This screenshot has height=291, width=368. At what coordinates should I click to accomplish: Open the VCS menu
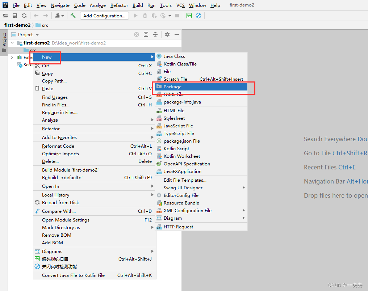tap(180, 5)
